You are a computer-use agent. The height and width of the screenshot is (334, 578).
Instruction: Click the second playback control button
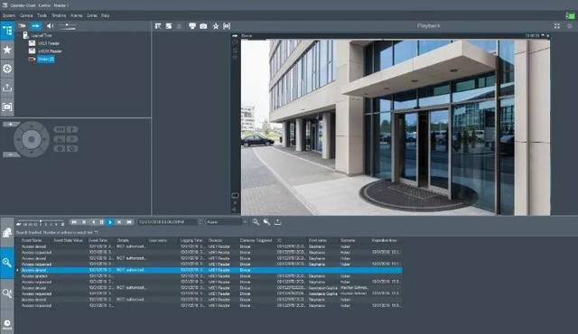[x=84, y=222]
